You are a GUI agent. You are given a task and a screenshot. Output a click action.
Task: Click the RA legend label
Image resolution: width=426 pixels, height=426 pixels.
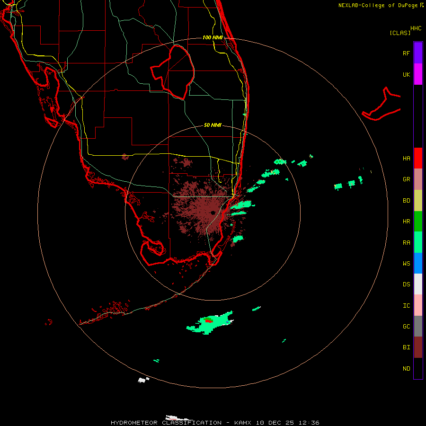pyautogui.click(x=406, y=243)
